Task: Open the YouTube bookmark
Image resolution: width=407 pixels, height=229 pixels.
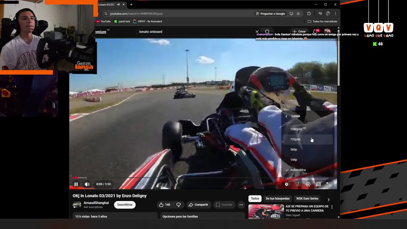Action: [x=104, y=21]
